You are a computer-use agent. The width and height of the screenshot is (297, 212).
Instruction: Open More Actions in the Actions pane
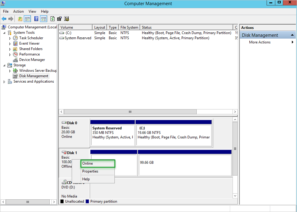[260, 42]
